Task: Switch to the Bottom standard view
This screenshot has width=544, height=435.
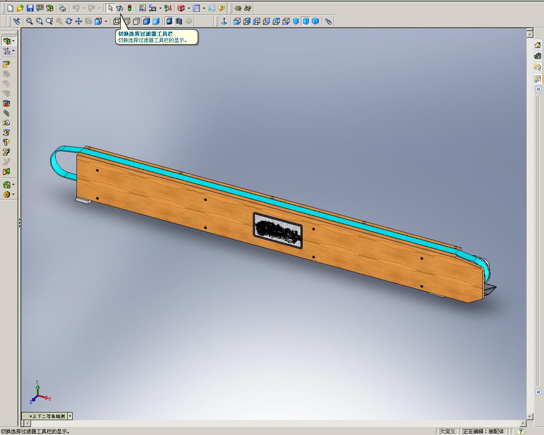Action: (x=286, y=21)
